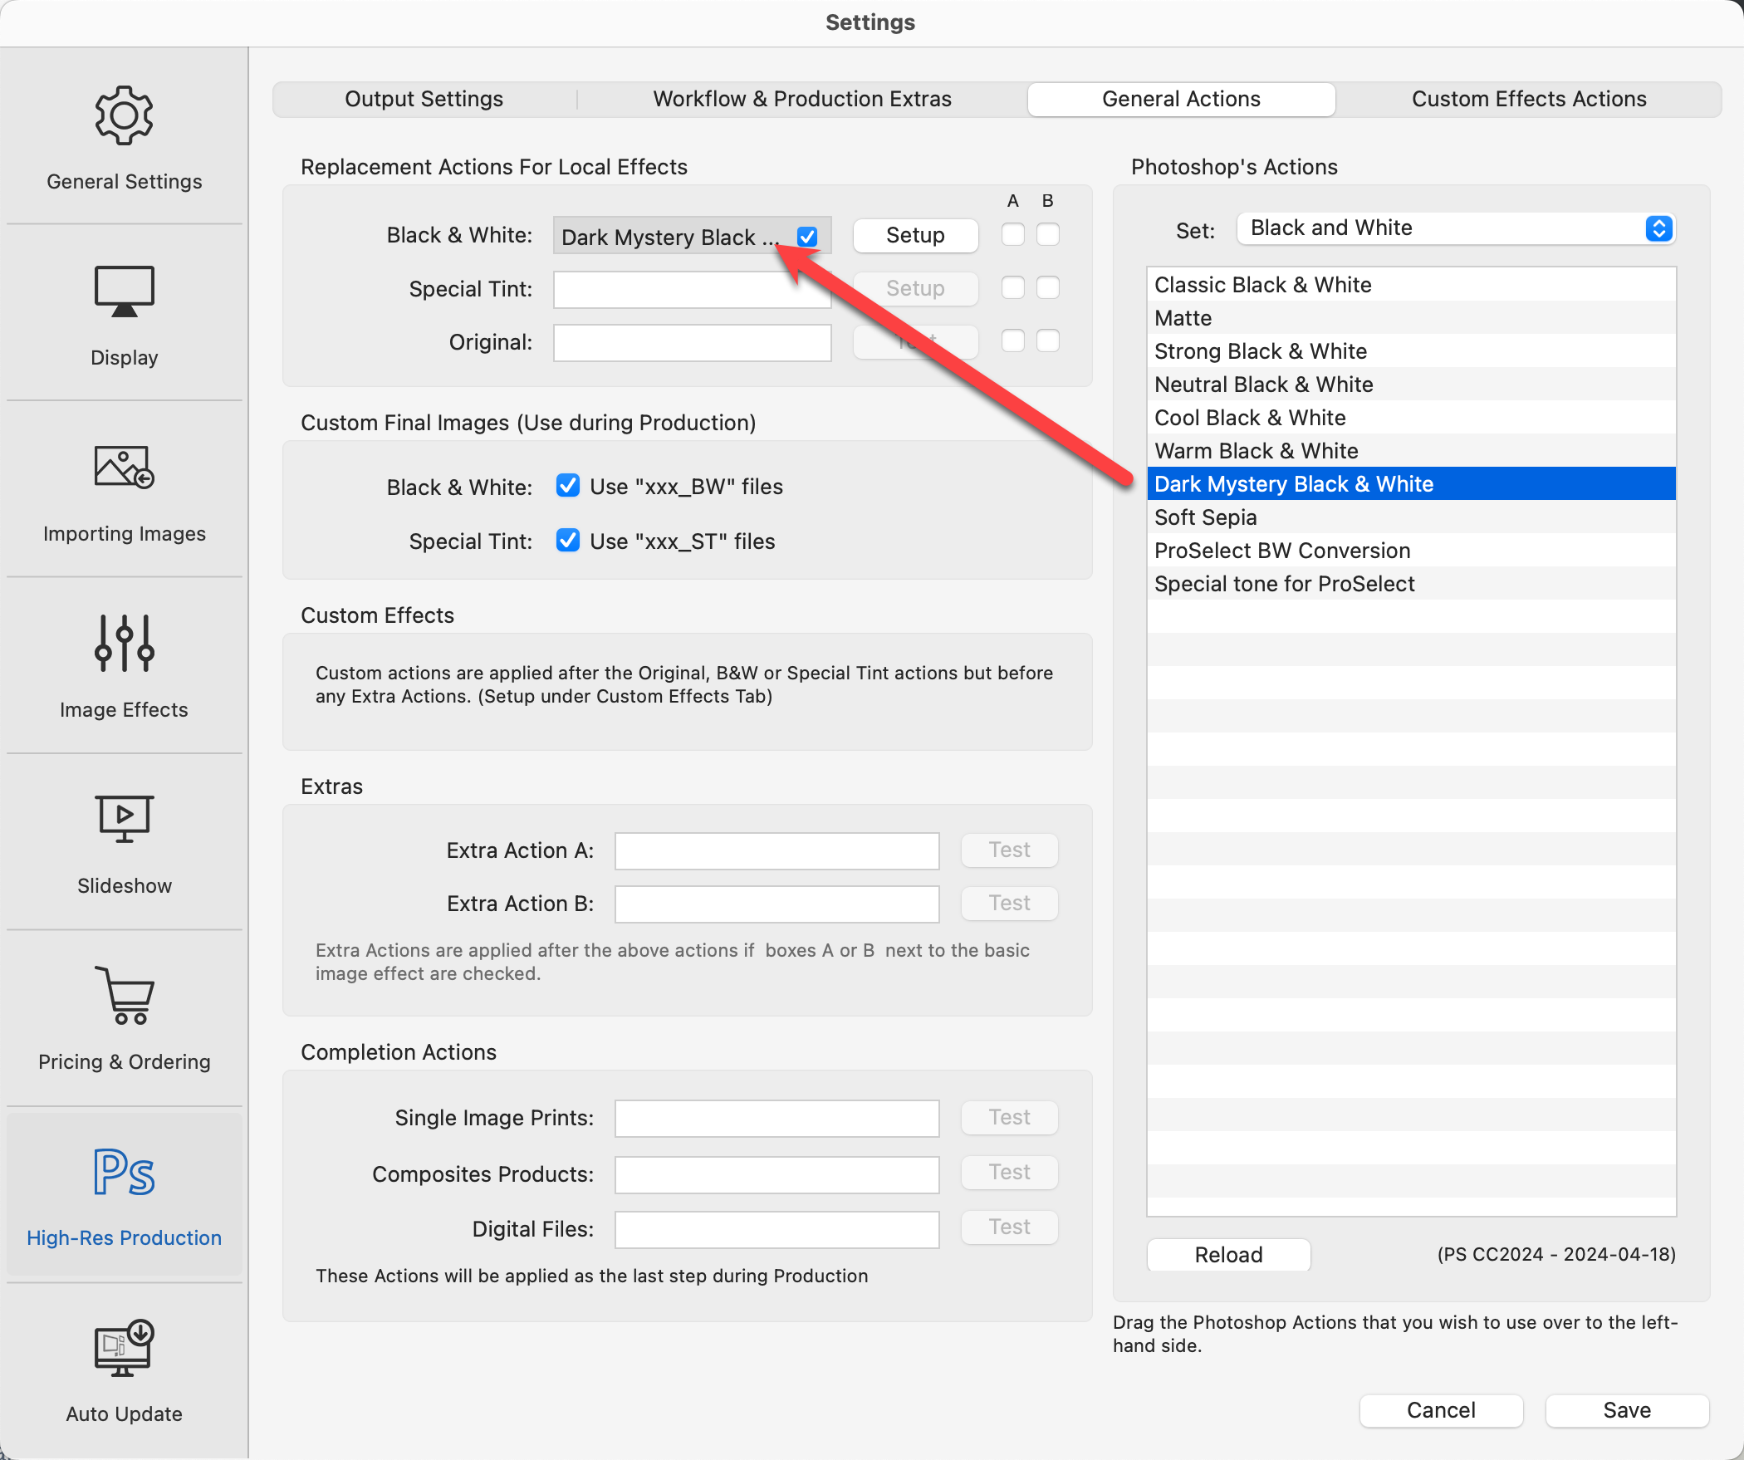The width and height of the screenshot is (1744, 1460).
Task: Switch to Custom Effects Actions tab
Action: 1528,99
